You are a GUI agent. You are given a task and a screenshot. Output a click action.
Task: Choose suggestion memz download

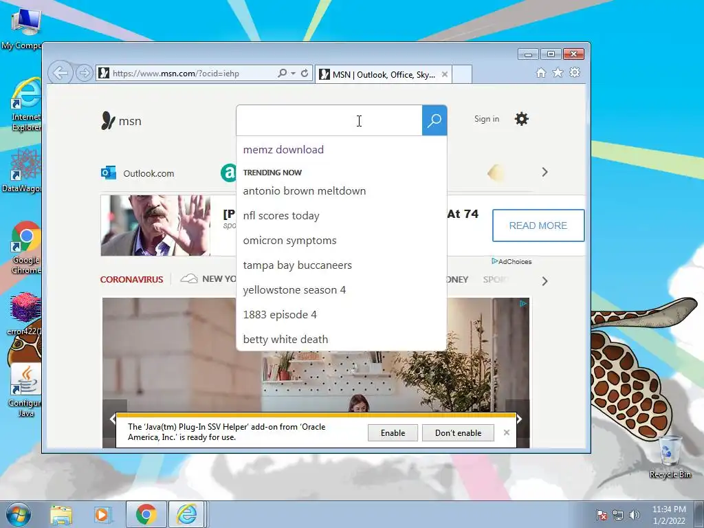(283, 149)
